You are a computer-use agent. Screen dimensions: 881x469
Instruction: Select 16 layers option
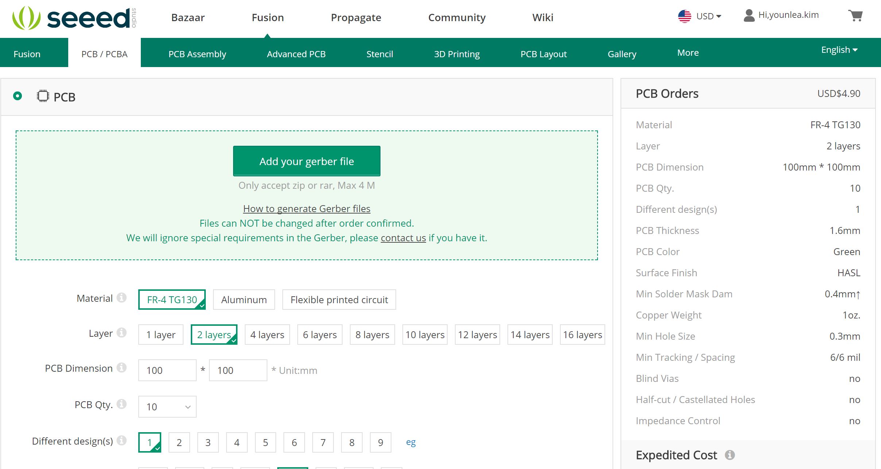pyautogui.click(x=583, y=335)
